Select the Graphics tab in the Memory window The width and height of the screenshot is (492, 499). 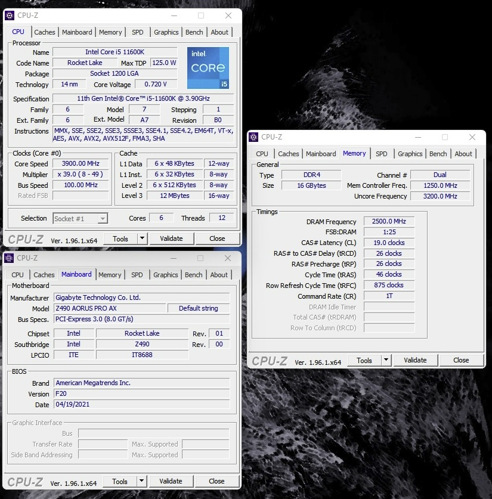click(x=410, y=154)
